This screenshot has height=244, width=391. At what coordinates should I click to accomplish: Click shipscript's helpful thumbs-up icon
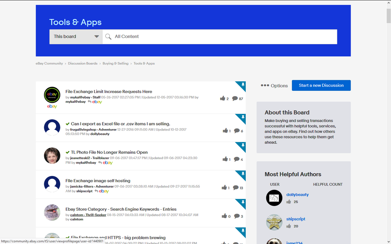tap(289, 226)
